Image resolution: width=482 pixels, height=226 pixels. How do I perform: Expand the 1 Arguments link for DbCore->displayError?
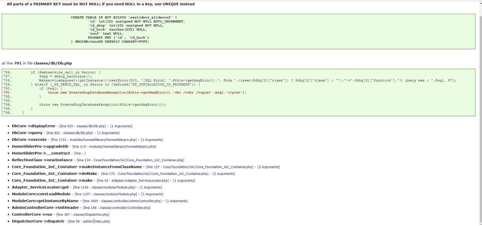(121, 126)
